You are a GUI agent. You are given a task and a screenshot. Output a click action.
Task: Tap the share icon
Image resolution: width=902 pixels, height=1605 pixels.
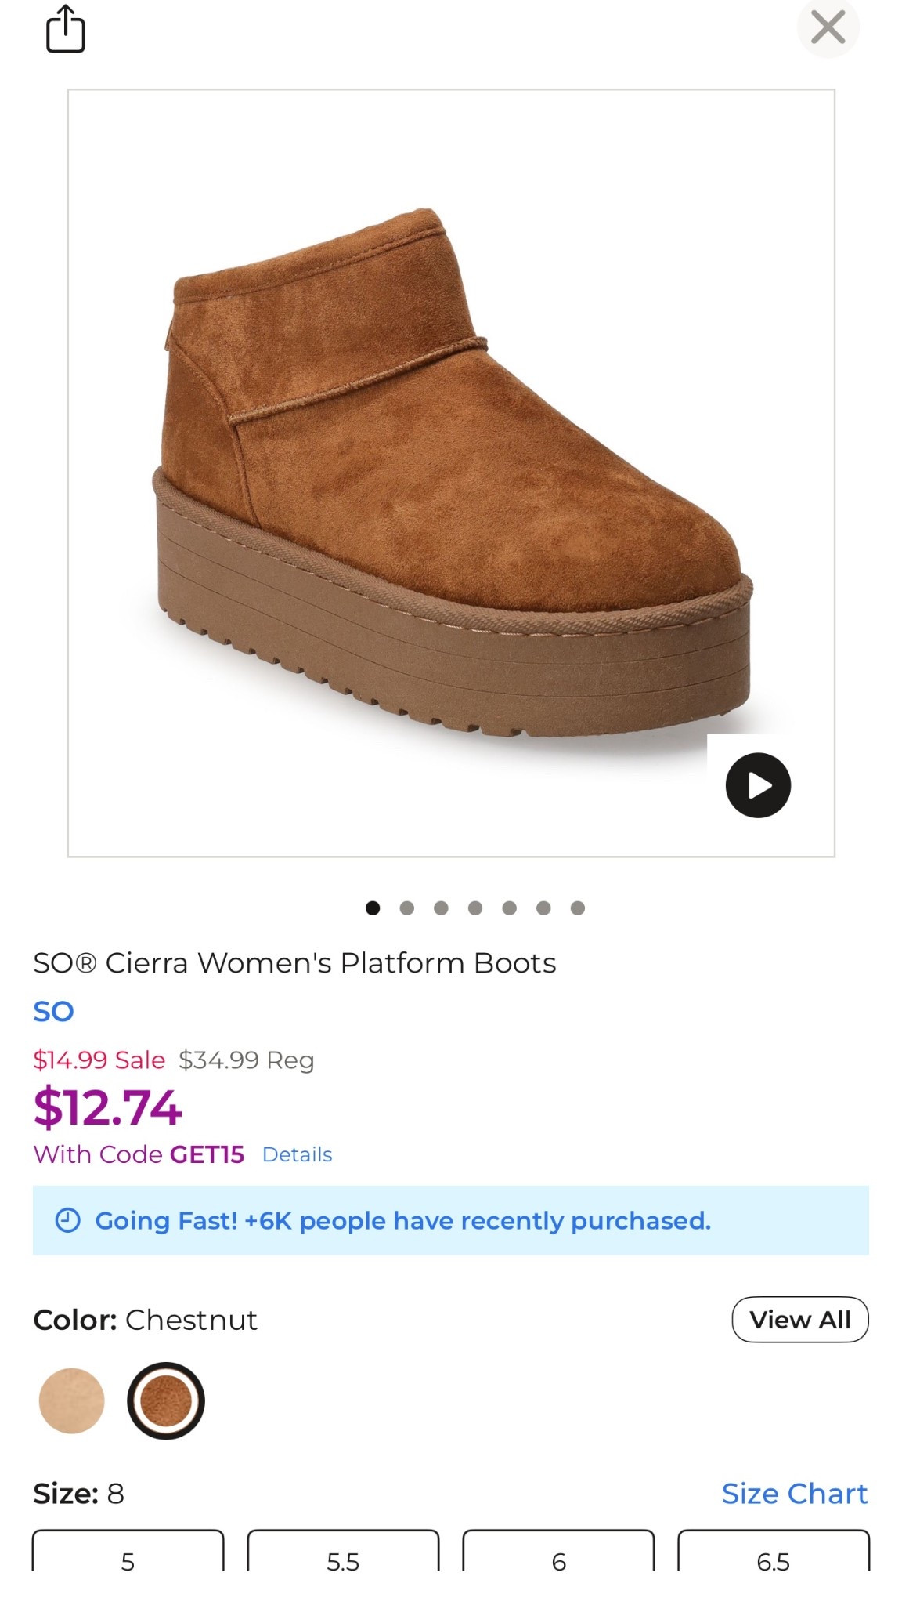click(x=67, y=29)
